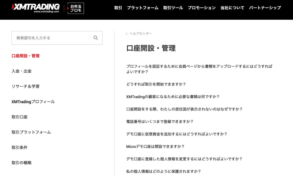Select リサーチ＆学習 category in sidebar
This screenshot has width=293, height=176.
pos(25,86)
